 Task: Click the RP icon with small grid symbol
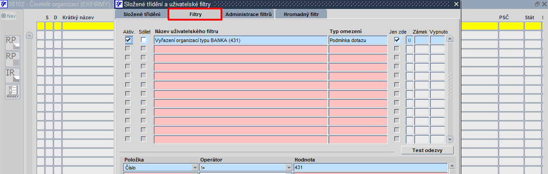[x=12, y=59]
